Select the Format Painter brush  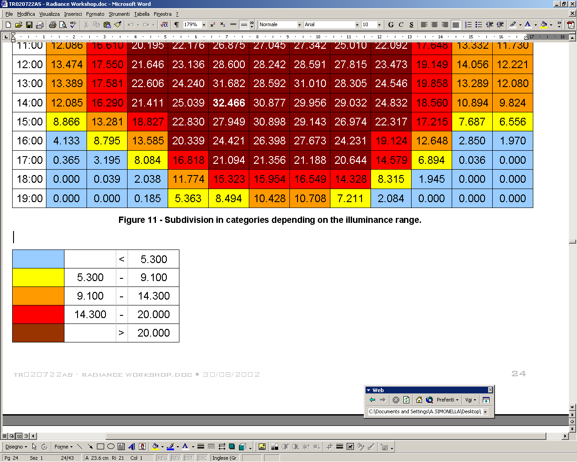[118, 25]
